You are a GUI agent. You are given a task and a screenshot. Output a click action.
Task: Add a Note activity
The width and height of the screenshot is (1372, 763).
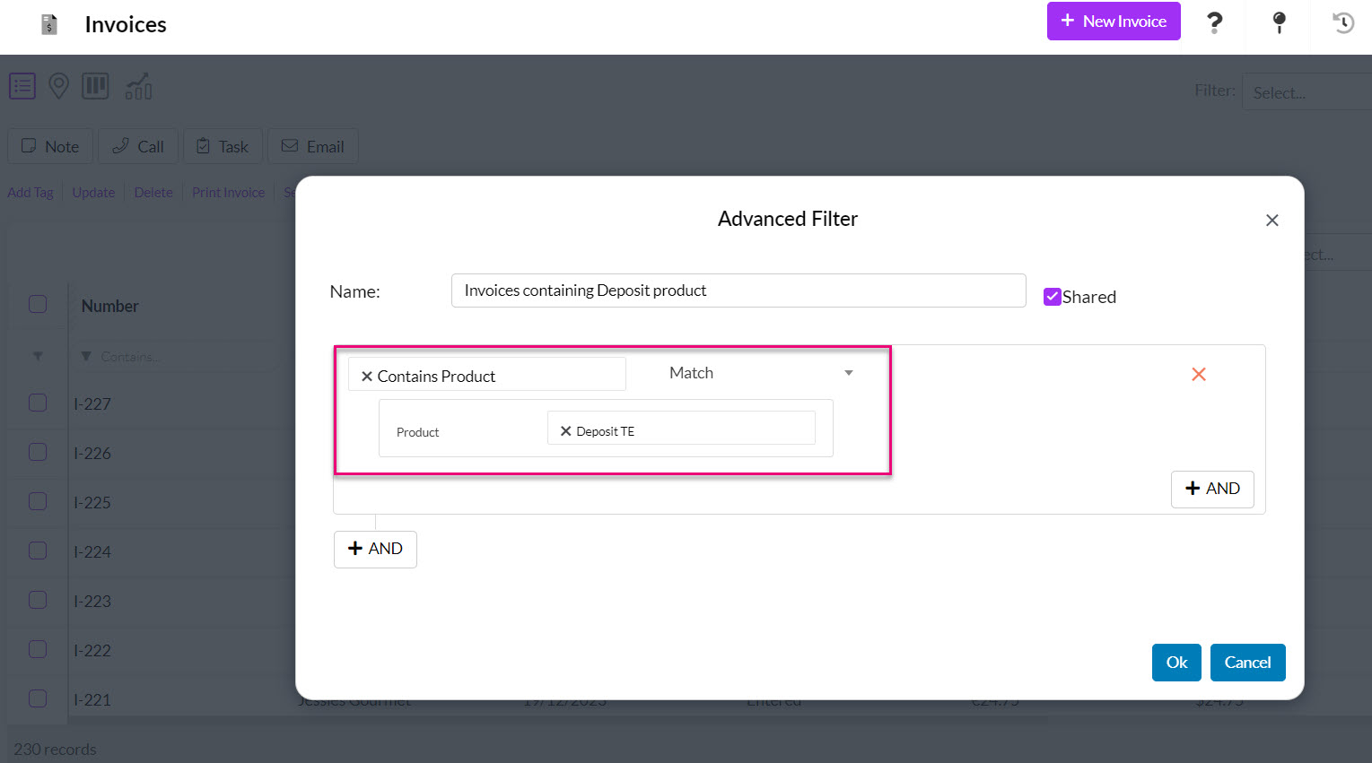coord(50,146)
